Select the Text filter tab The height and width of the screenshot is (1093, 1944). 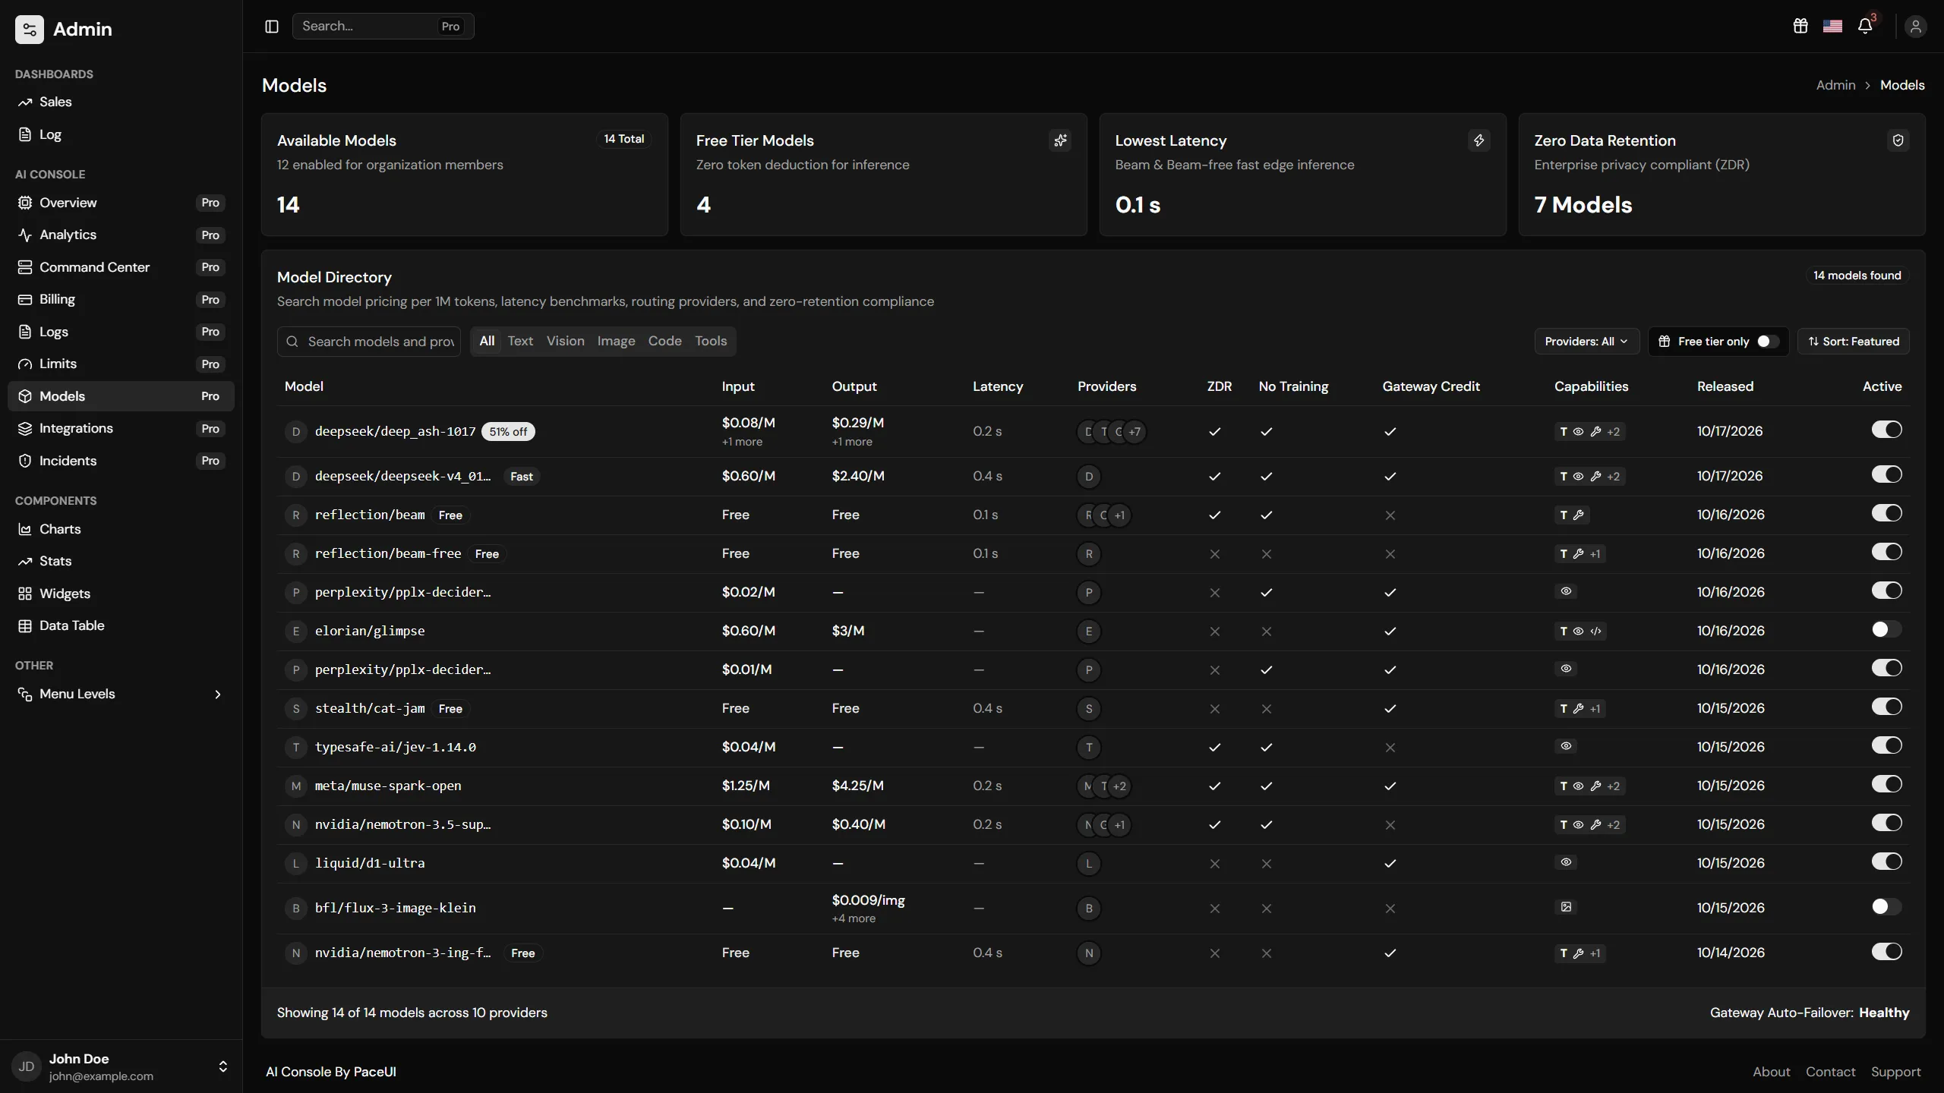520,341
